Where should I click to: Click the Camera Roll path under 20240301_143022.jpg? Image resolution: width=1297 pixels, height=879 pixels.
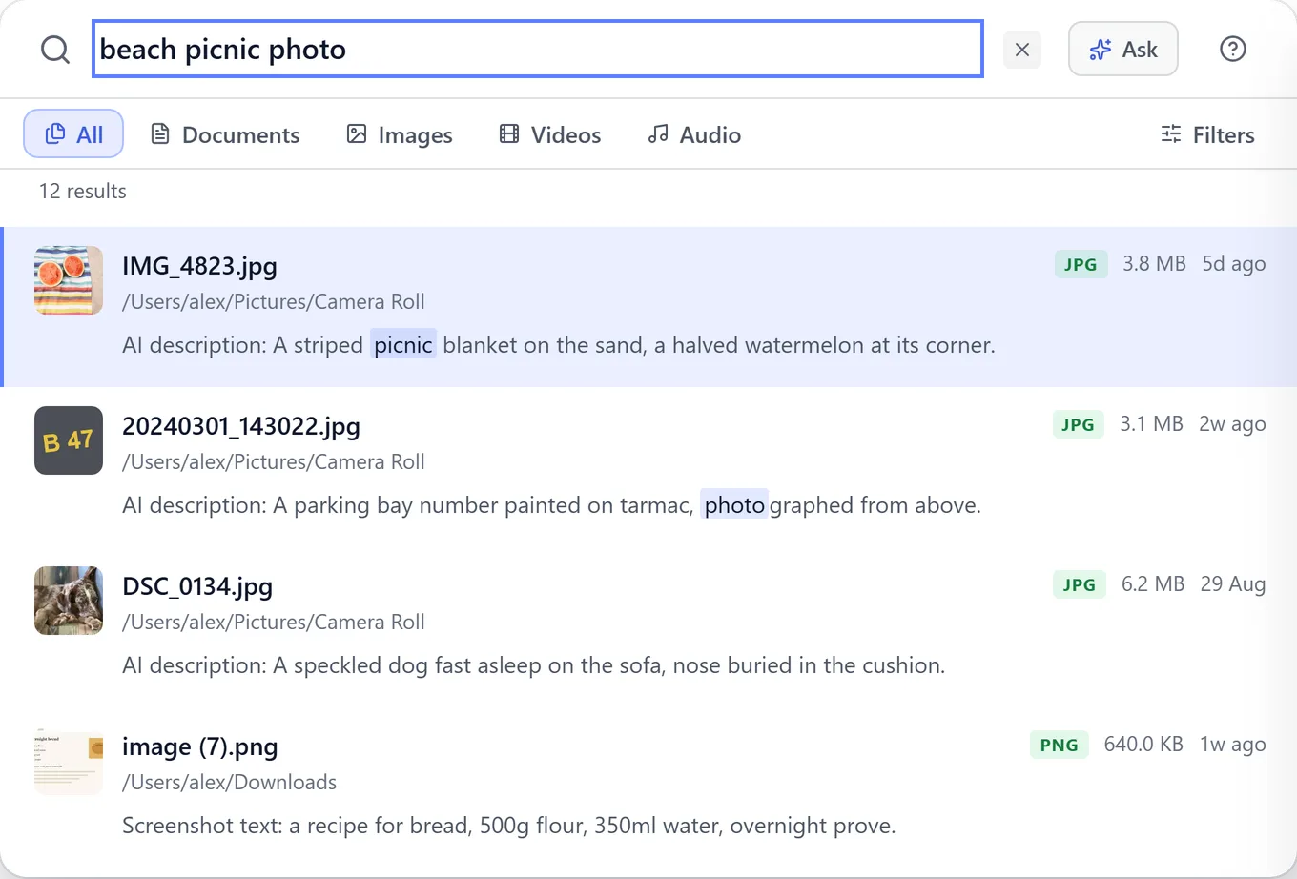click(274, 461)
